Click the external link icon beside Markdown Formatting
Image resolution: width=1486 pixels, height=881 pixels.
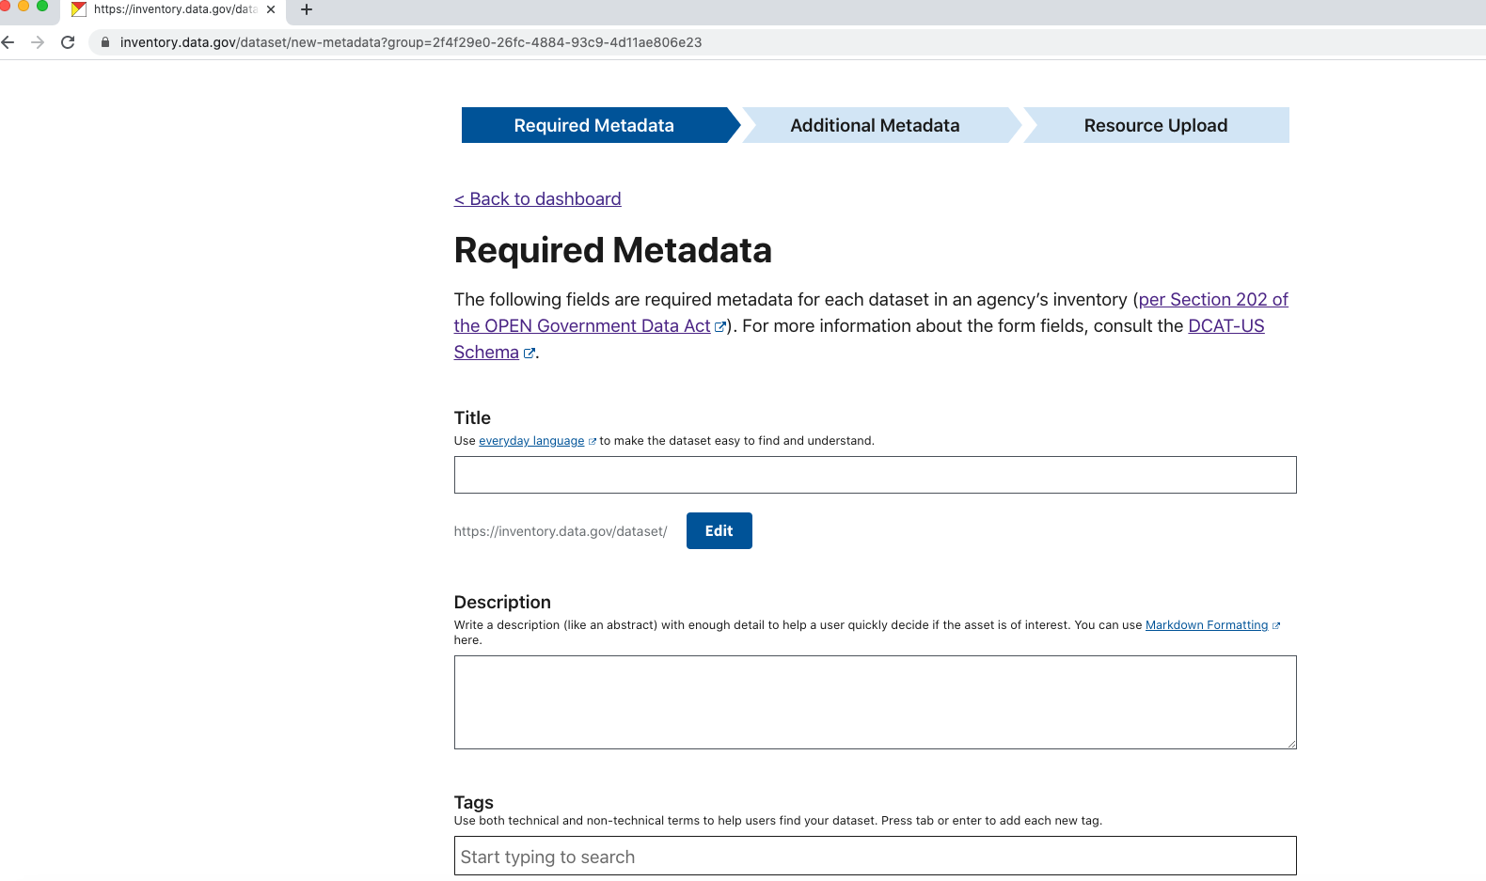(1276, 624)
